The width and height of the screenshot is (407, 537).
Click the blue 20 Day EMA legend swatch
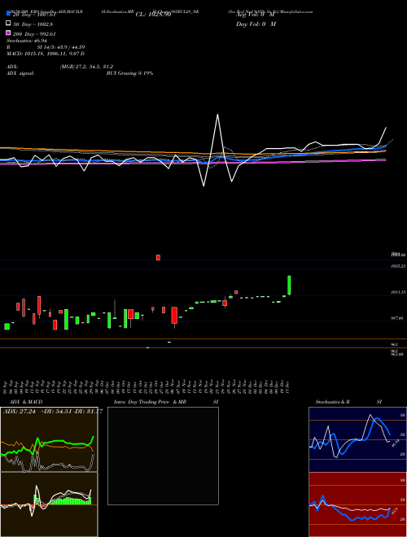(x=8, y=14)
